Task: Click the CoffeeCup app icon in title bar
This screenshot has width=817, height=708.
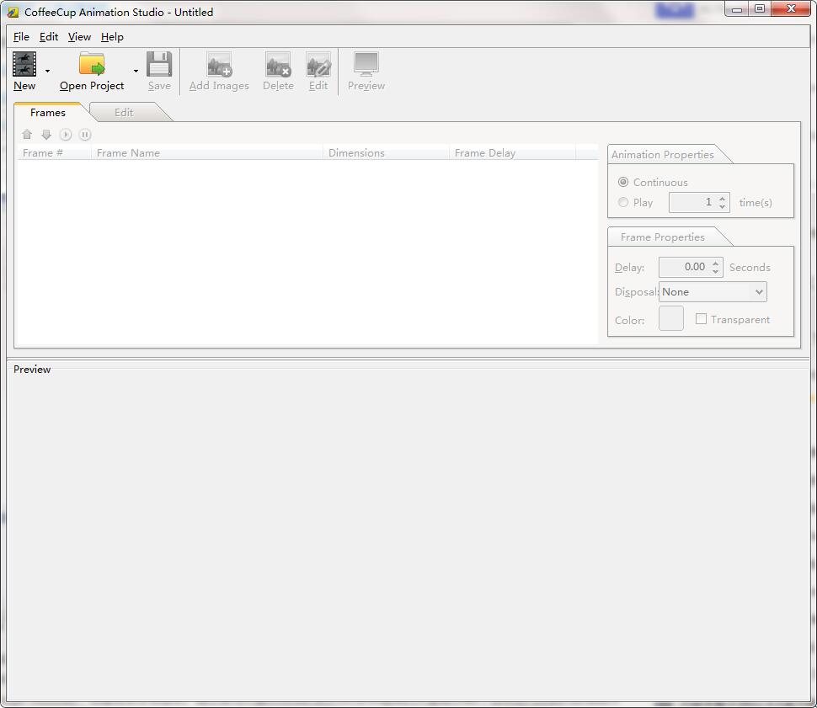Action: point(13,12)
